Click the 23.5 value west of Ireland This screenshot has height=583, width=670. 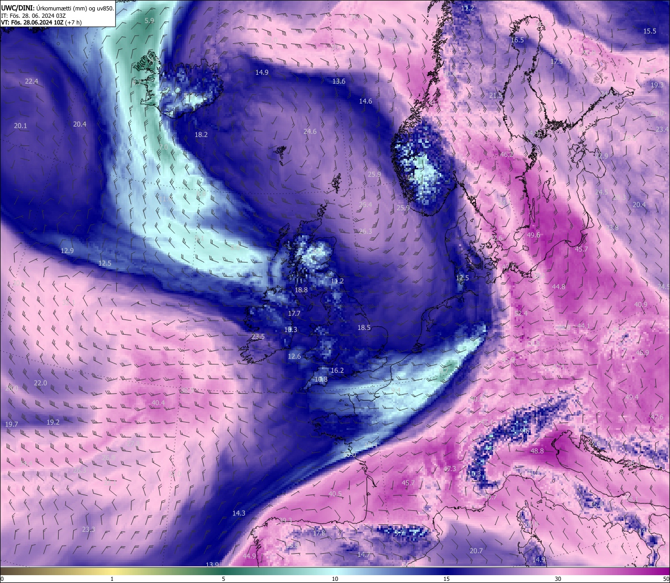(x=258, y=336)
